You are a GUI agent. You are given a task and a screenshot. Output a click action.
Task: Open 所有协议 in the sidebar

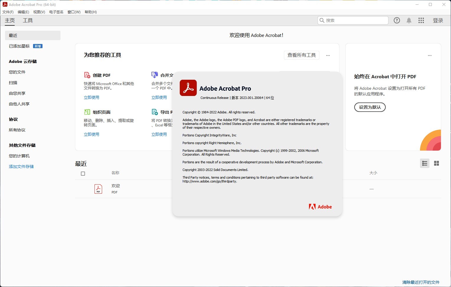(17, 130)
